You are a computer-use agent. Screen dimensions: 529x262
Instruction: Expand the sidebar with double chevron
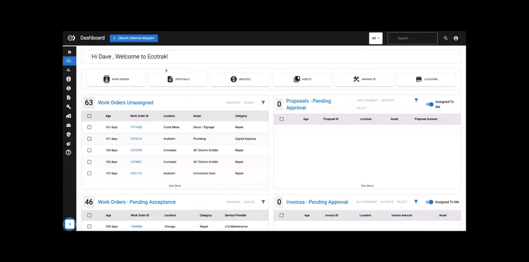click(x=69, y=52)
